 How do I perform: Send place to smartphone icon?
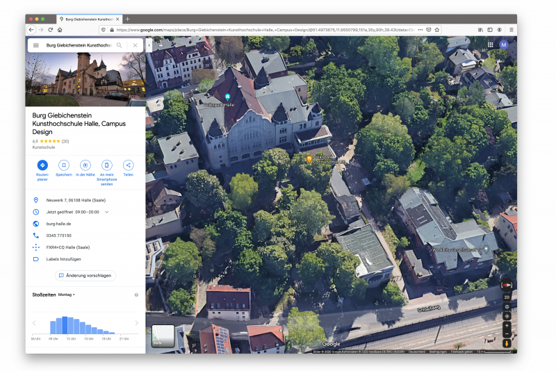(106, 165)
